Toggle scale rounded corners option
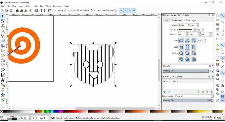Screen dimensions: 225x122 125,11
